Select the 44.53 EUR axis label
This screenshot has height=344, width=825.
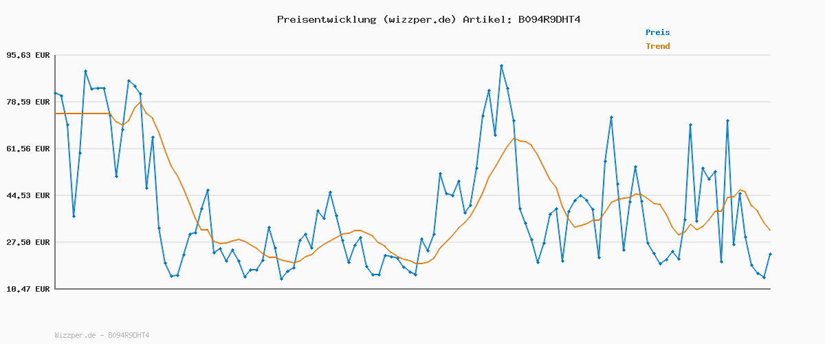28,195
